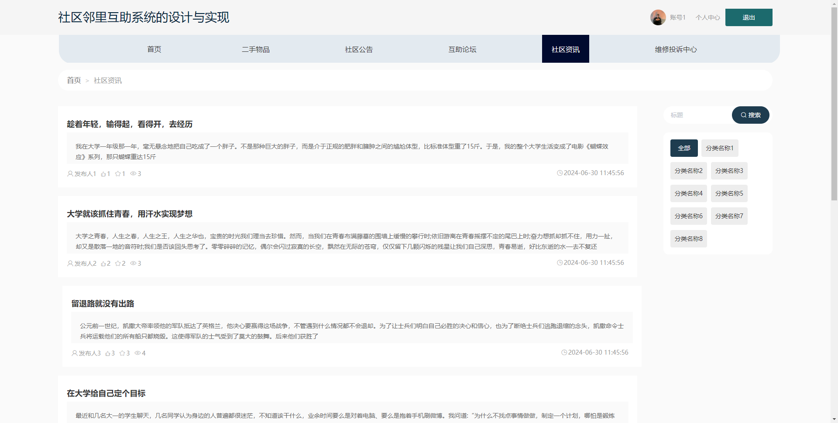
Task: Open the 账号1 account link
Action: click(x=678, y=17)
